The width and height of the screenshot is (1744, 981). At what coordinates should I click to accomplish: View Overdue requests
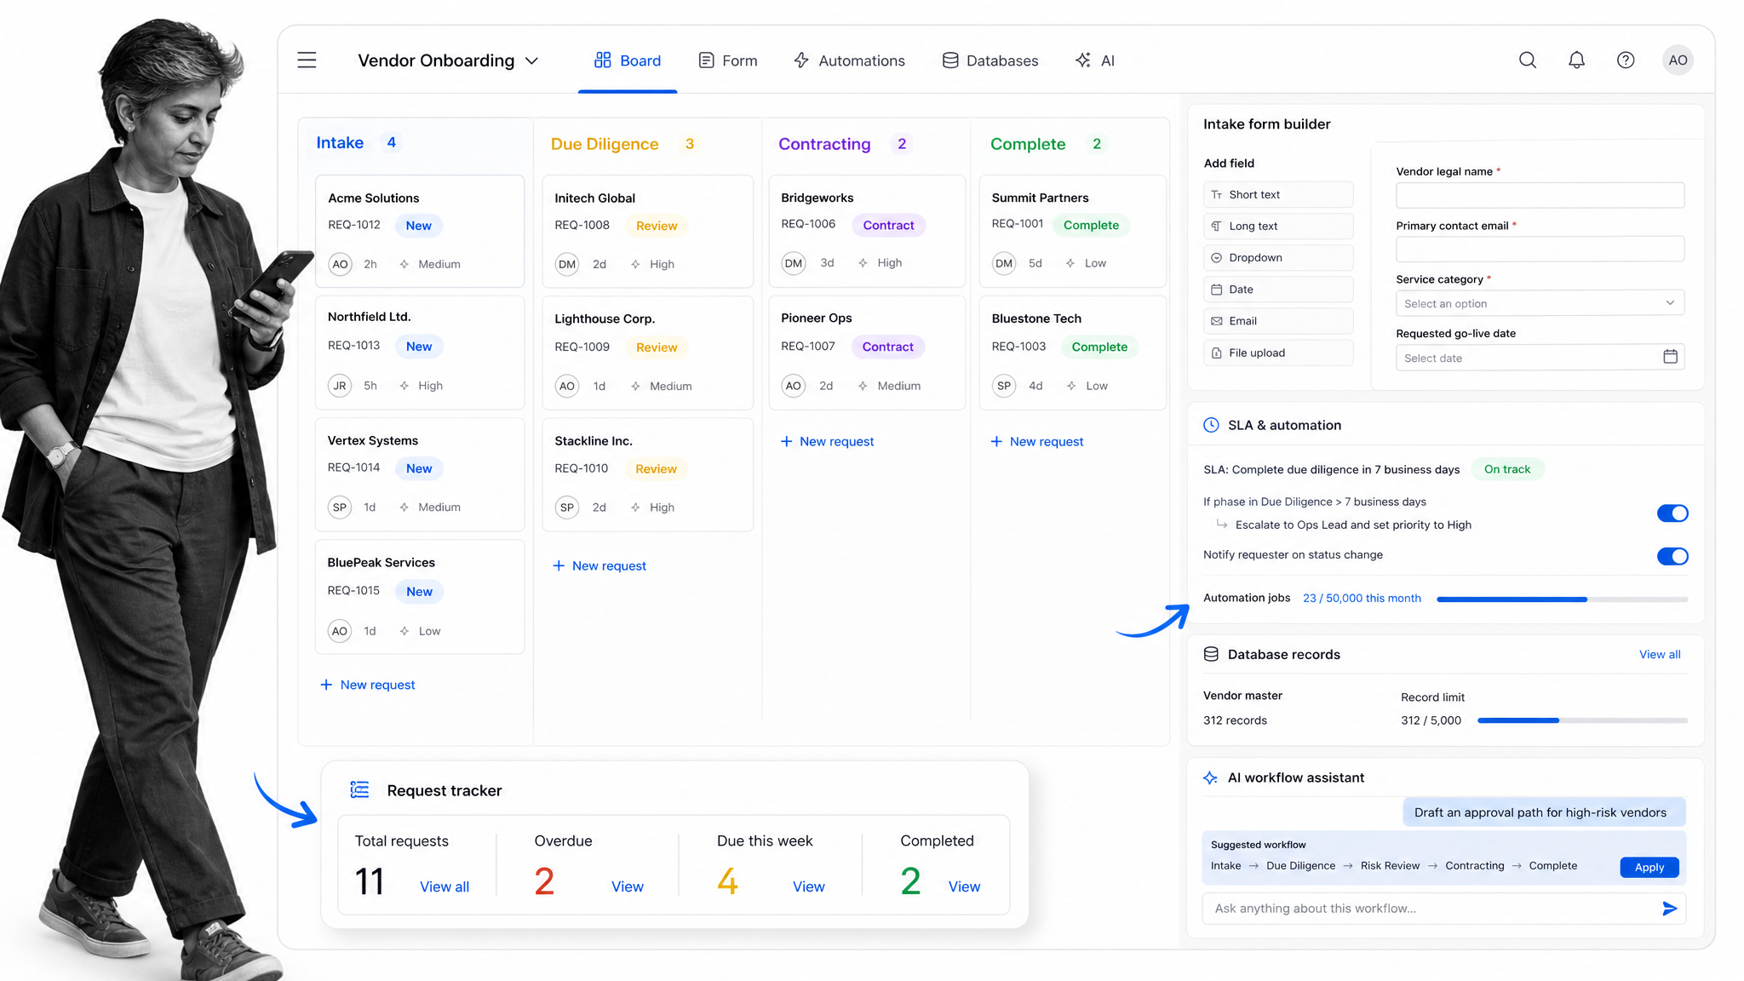pos(628,886)
